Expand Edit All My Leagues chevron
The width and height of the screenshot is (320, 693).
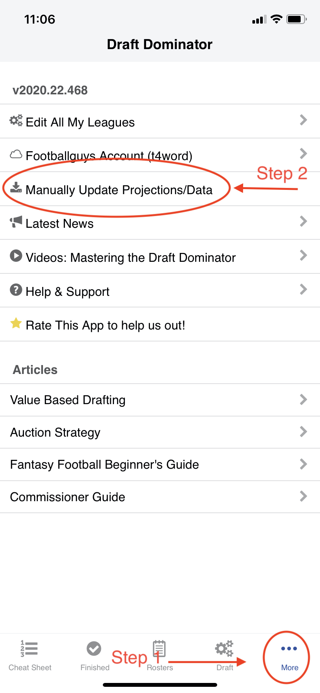(303, 120)
